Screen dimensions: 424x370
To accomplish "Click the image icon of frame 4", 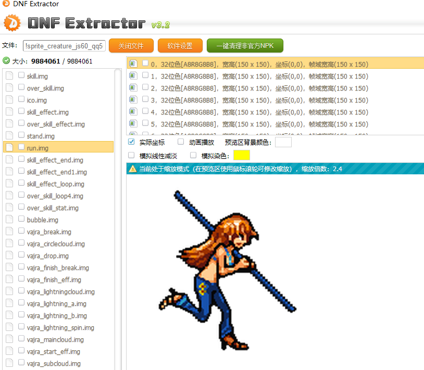I will point(132,111).
